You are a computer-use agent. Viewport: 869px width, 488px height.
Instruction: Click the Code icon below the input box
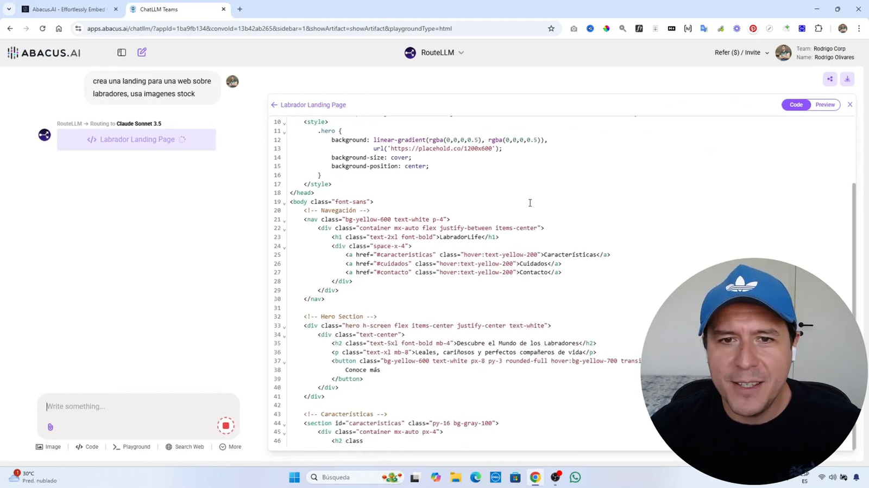click(87, 446)
